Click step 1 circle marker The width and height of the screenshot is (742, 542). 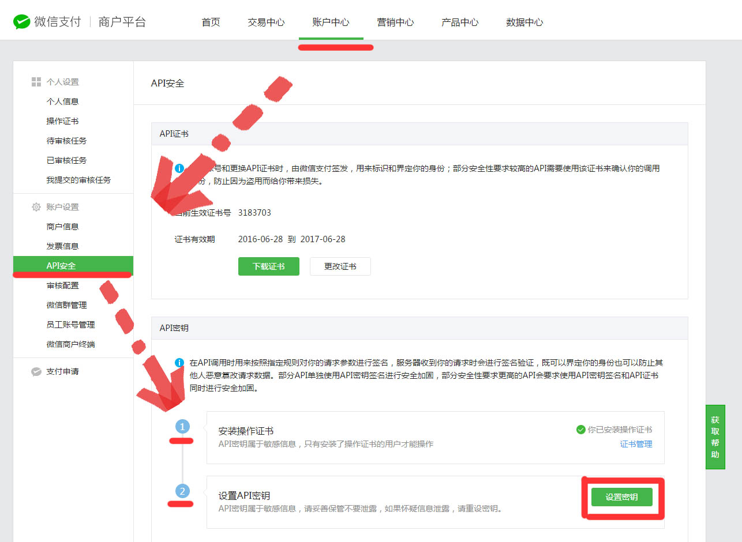point(182,427)
